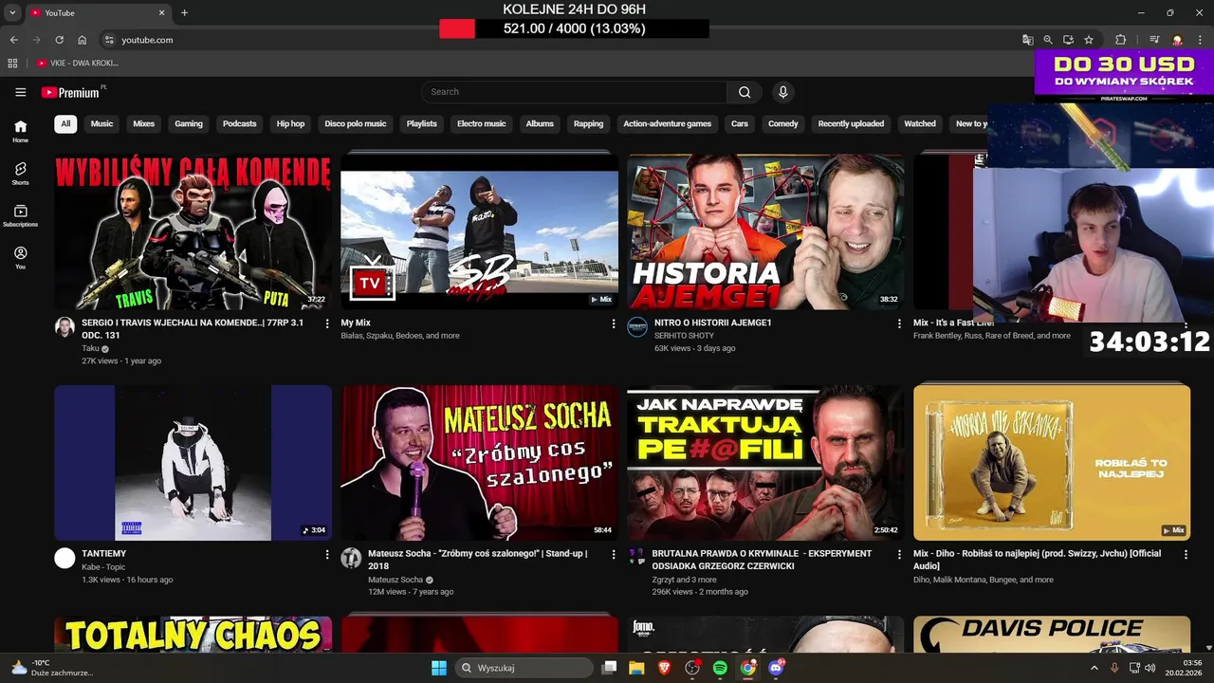
Task: Select the Podcasts filter chip
Action: click(239, 123)
